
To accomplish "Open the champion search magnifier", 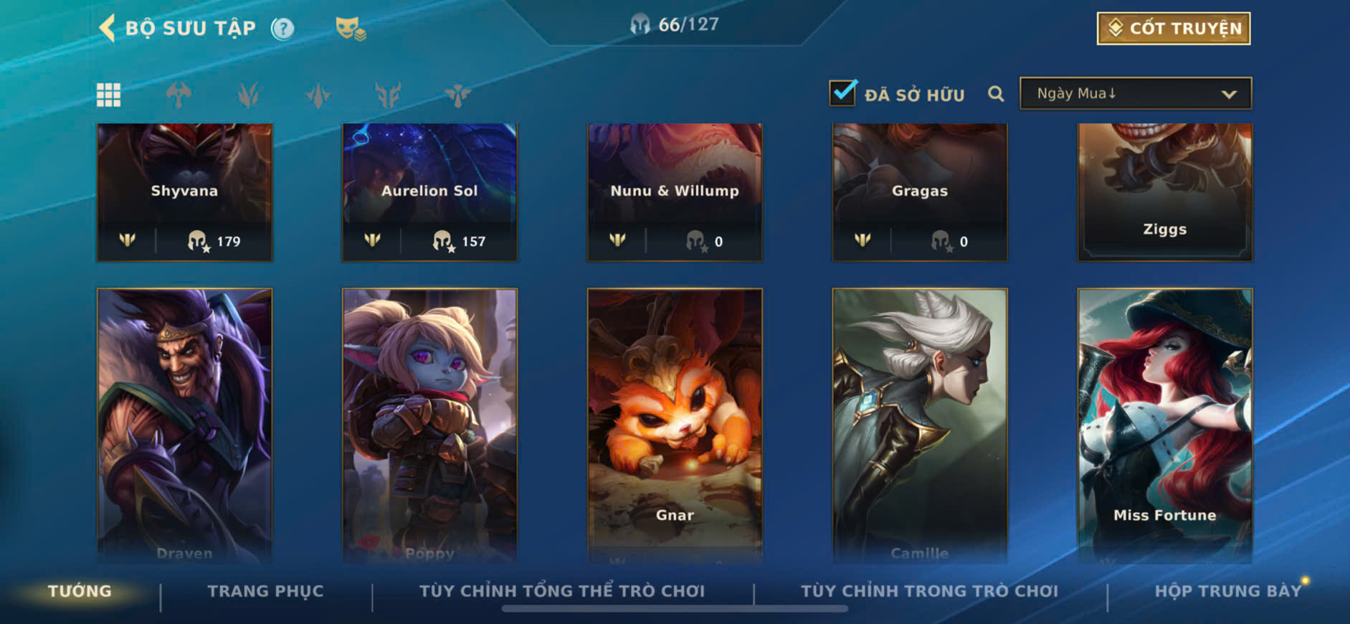I will pyautogui.click(x=996, y=94).
